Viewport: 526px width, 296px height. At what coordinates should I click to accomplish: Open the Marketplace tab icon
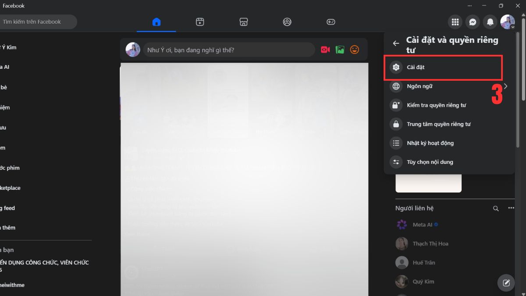pos(244,22)
